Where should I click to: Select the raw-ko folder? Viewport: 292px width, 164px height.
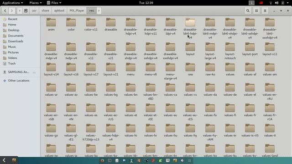tap(210, 69)
